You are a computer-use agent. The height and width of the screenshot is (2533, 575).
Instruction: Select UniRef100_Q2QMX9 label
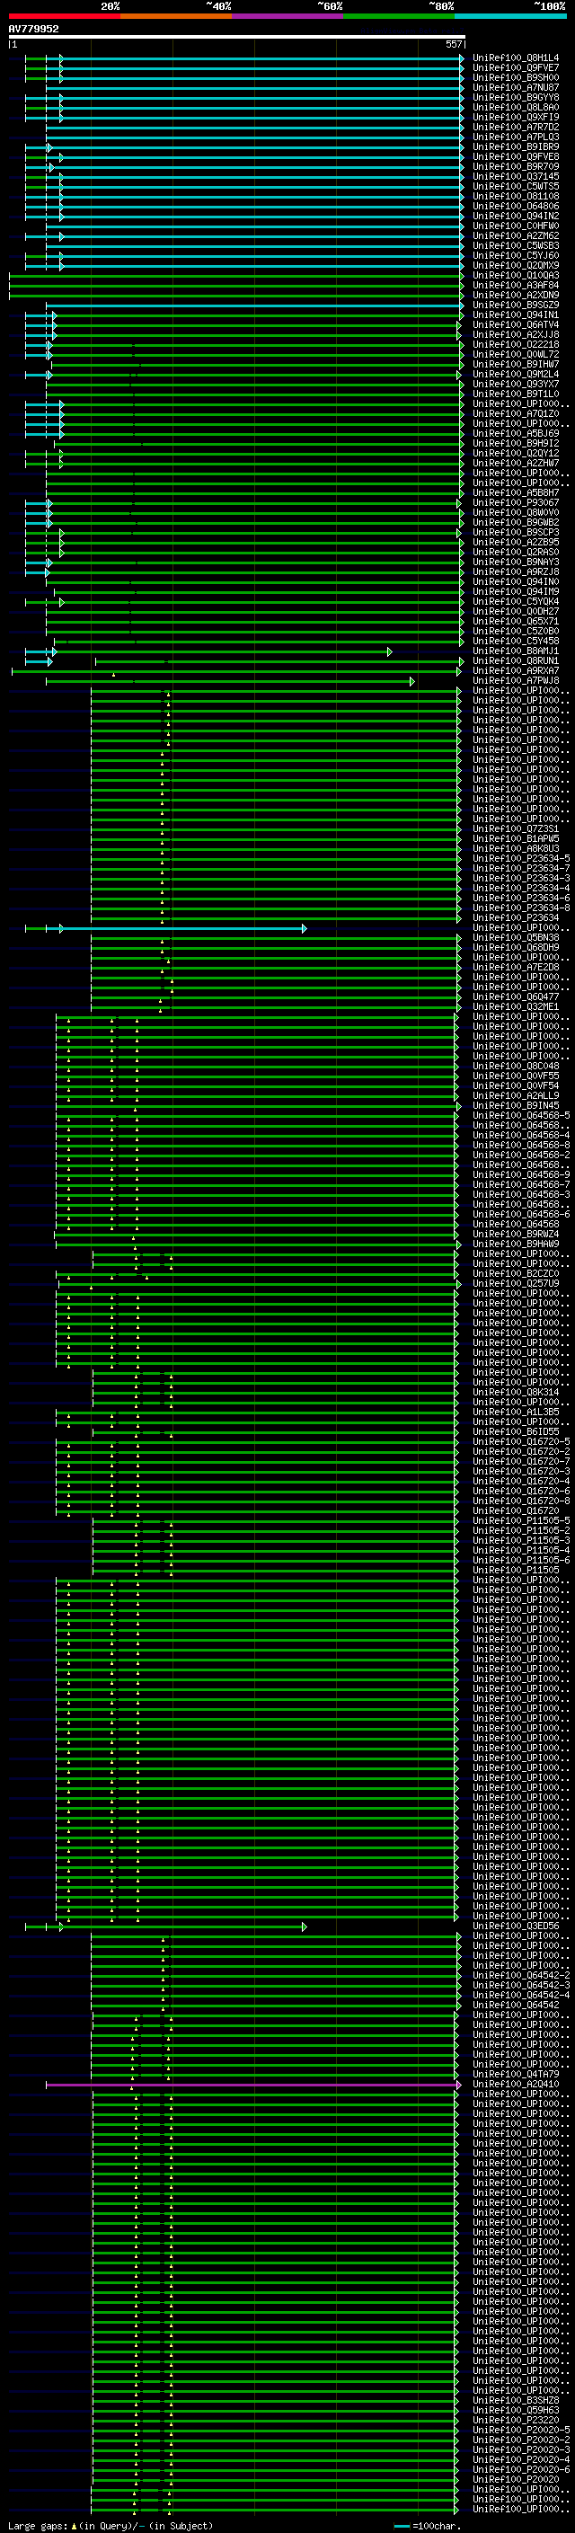click(516, 265)
